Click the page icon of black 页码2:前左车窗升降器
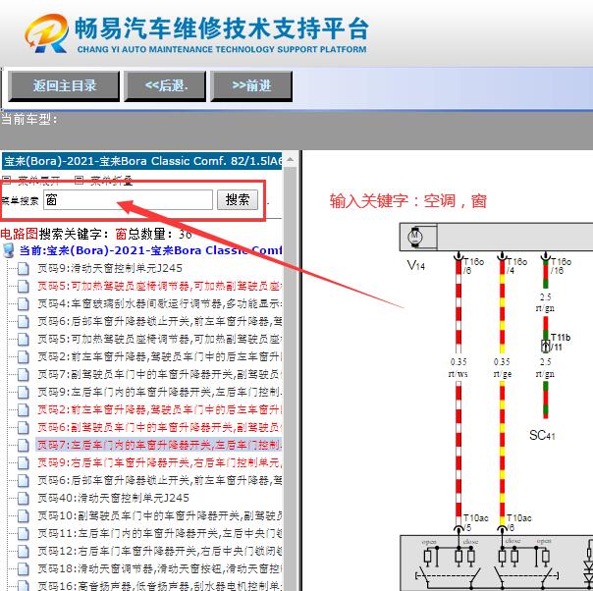The width and height of the screenshot is (593, 591). click(23, 357)
